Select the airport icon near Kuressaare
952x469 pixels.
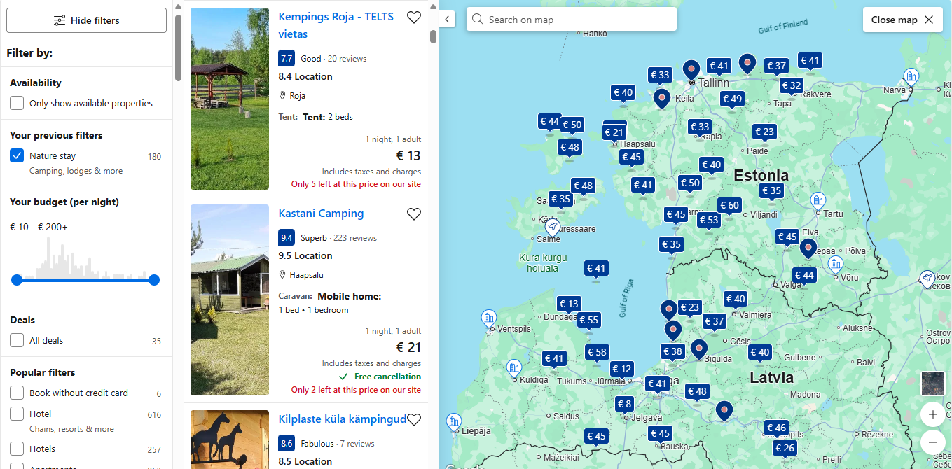(x=553, y=227)
